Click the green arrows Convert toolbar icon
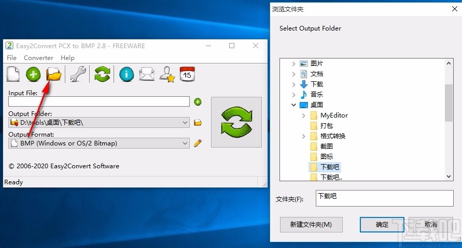Screen dimensions: 462x248 coord(102,74)
